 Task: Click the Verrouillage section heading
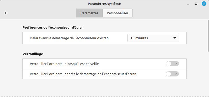[33, 54]
